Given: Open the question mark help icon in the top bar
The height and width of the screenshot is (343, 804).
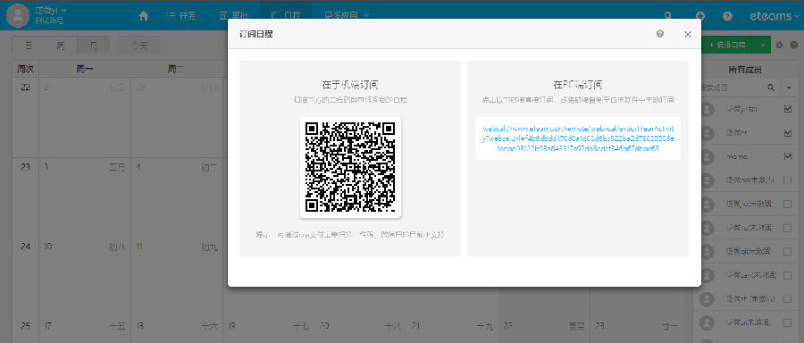Looking at the screenshot, I should click(x=727, y=16).
